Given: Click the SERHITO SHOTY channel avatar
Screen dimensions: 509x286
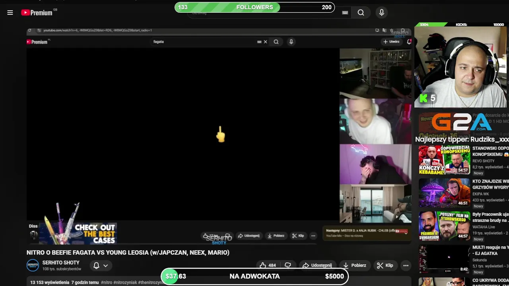Looking at the screenshot, I should click(33, 265).
